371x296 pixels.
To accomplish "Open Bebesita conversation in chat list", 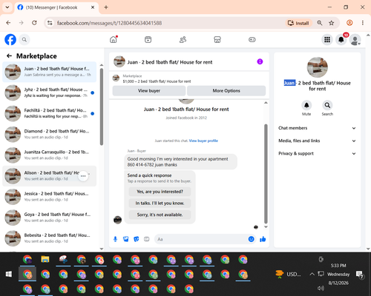I will click(50, 238).
